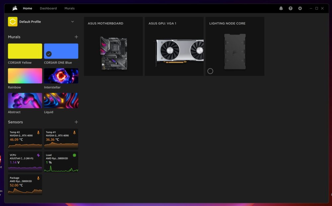Click the green chip icon on Load sensor
The image size is (332, 206).
(74, 155)
